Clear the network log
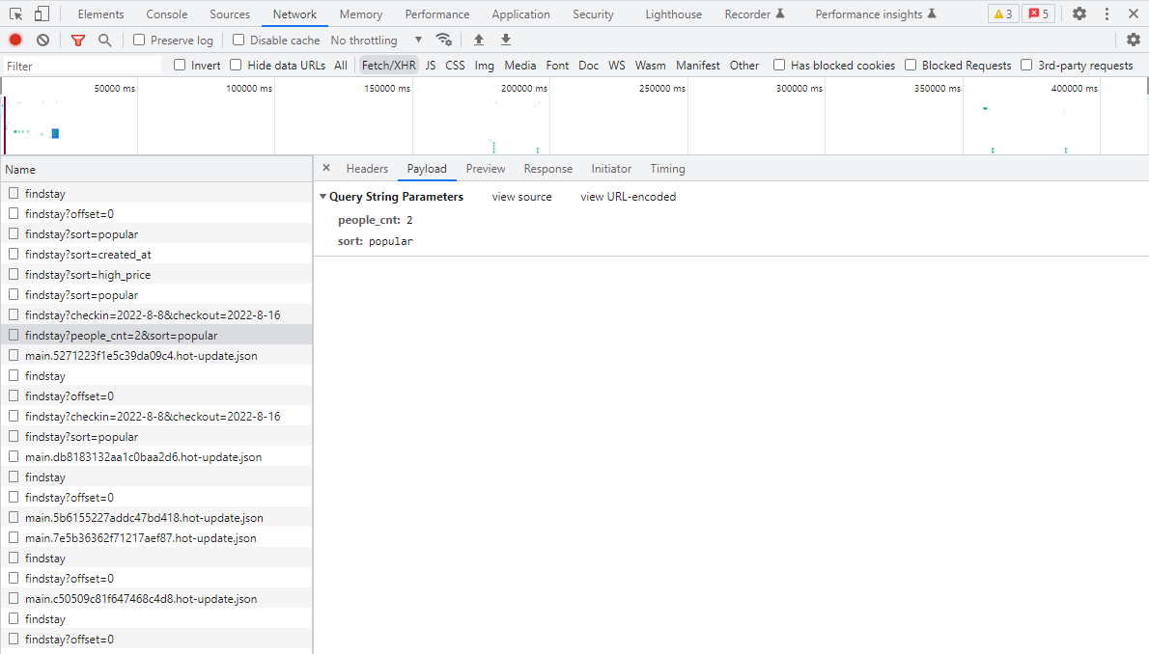 (43, 41)
